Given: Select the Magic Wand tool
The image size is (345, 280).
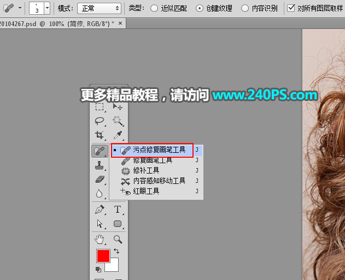Looking at the screenshot, I should click(x=118, y=121).
